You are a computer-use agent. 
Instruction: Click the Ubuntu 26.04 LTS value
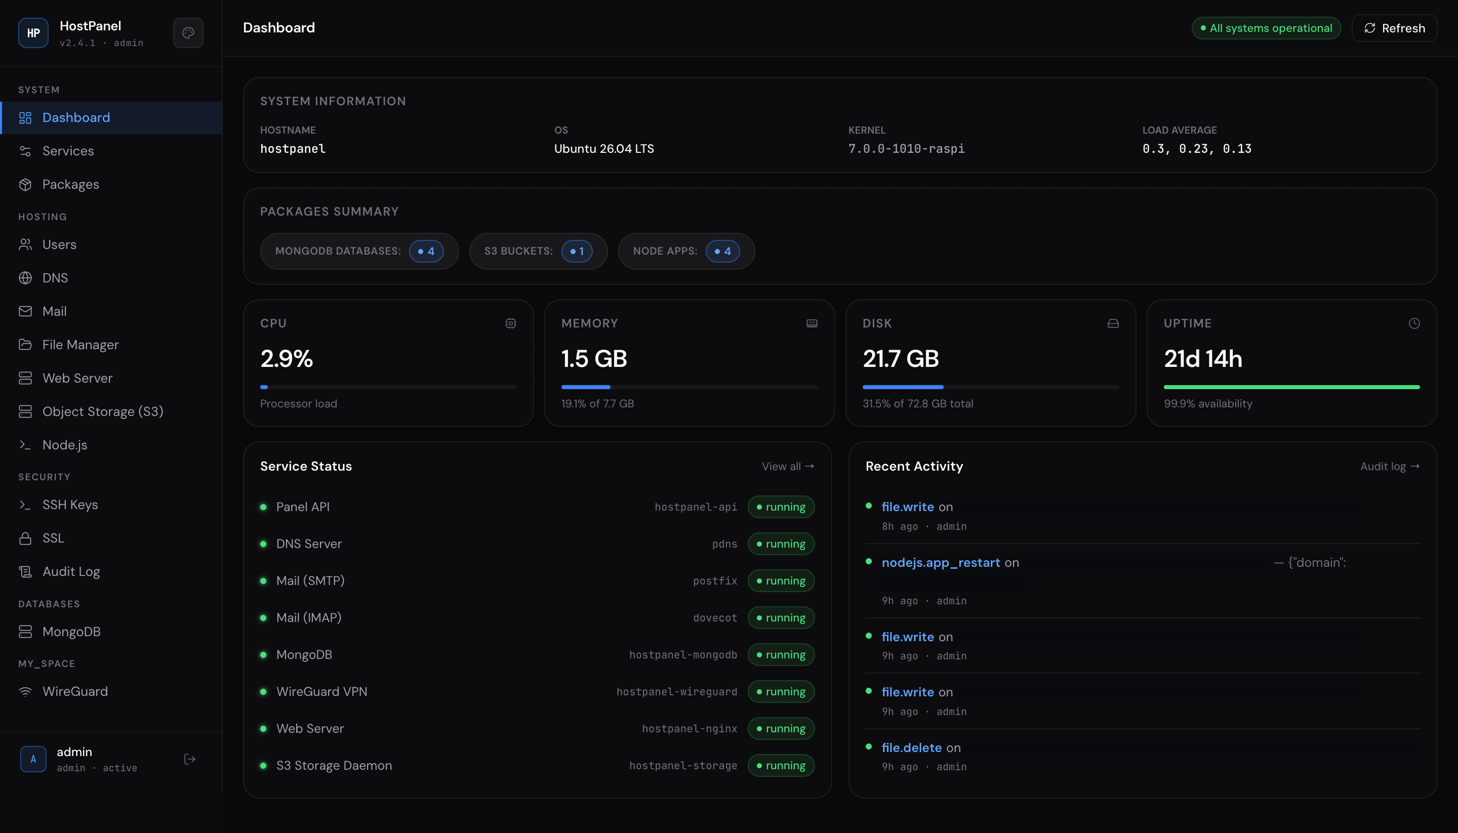[x=603, y=149]
